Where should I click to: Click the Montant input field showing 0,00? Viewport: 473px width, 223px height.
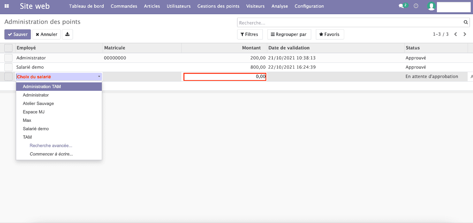[224, 76]
